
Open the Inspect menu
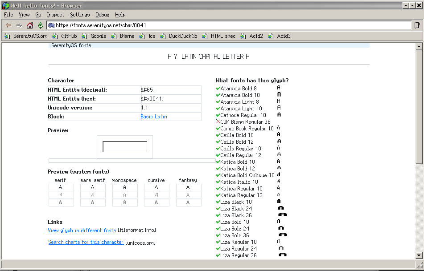coord(56,15)
